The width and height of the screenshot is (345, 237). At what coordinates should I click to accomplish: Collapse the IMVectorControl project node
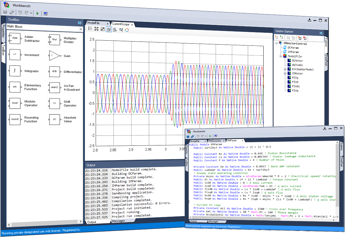tap(277, 43)
